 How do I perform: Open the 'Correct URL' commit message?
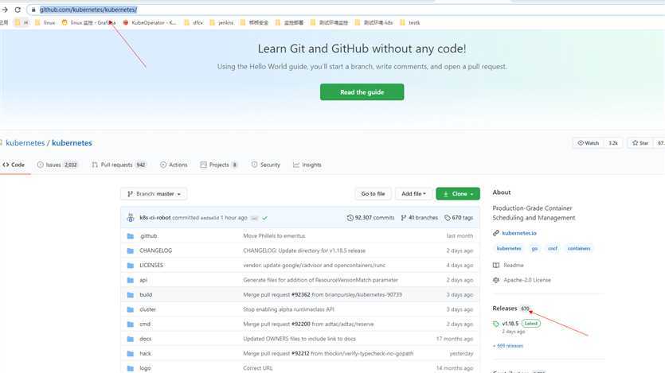tap(258, 368)
